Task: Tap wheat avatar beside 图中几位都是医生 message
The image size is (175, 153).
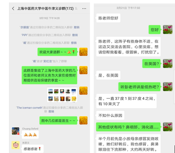Action: (x=83, y=121)
